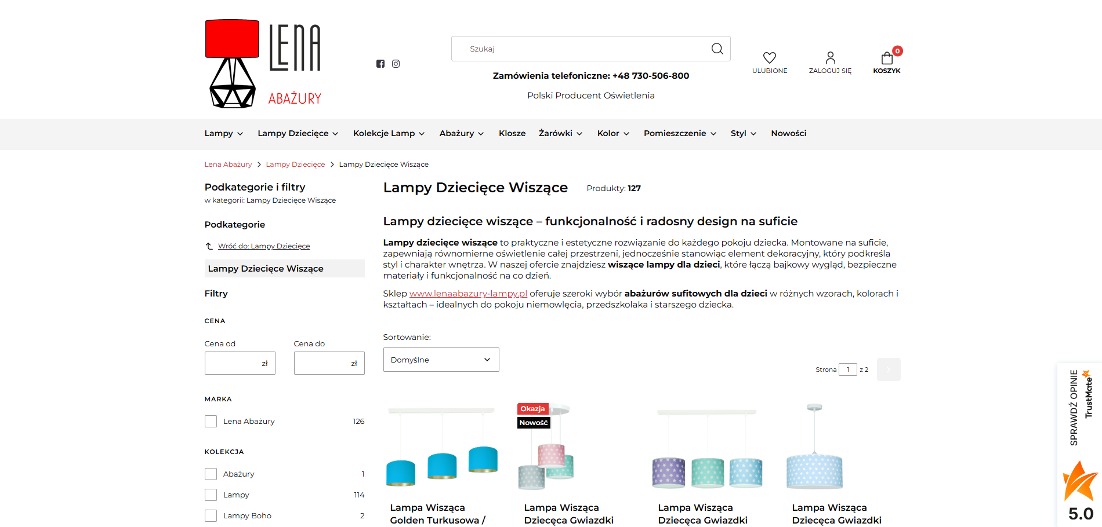Open the Nowości menu item
Viewport: 1102px width, 527px height.
pyautogui.click(x=788, y=133)
